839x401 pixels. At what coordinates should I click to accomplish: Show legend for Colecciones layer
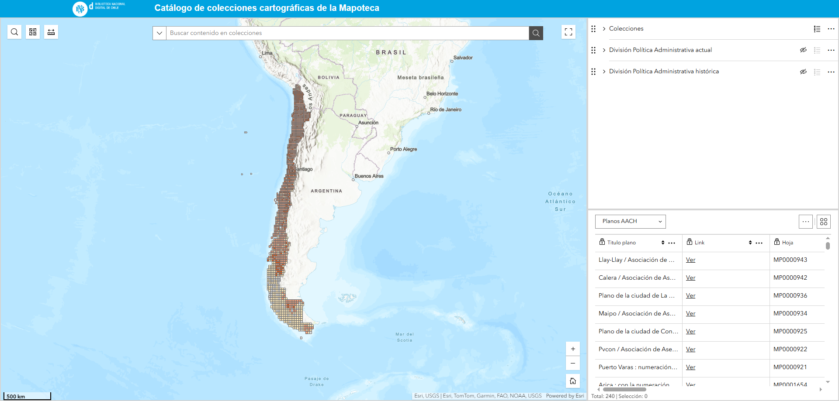(x=817, y=29)
